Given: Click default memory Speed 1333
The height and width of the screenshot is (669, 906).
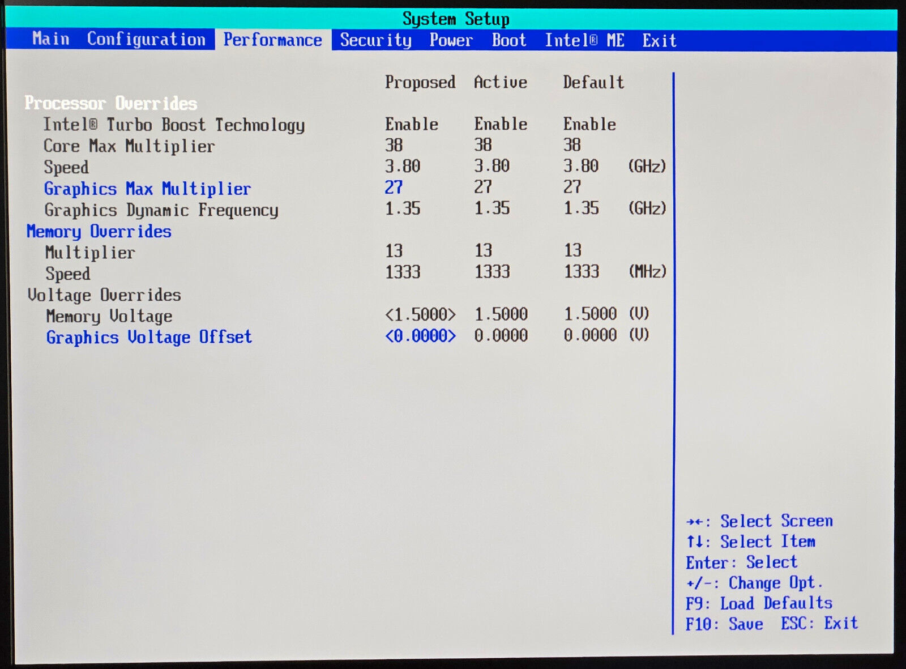Looking at the screenshot, I should click(582, 271).
